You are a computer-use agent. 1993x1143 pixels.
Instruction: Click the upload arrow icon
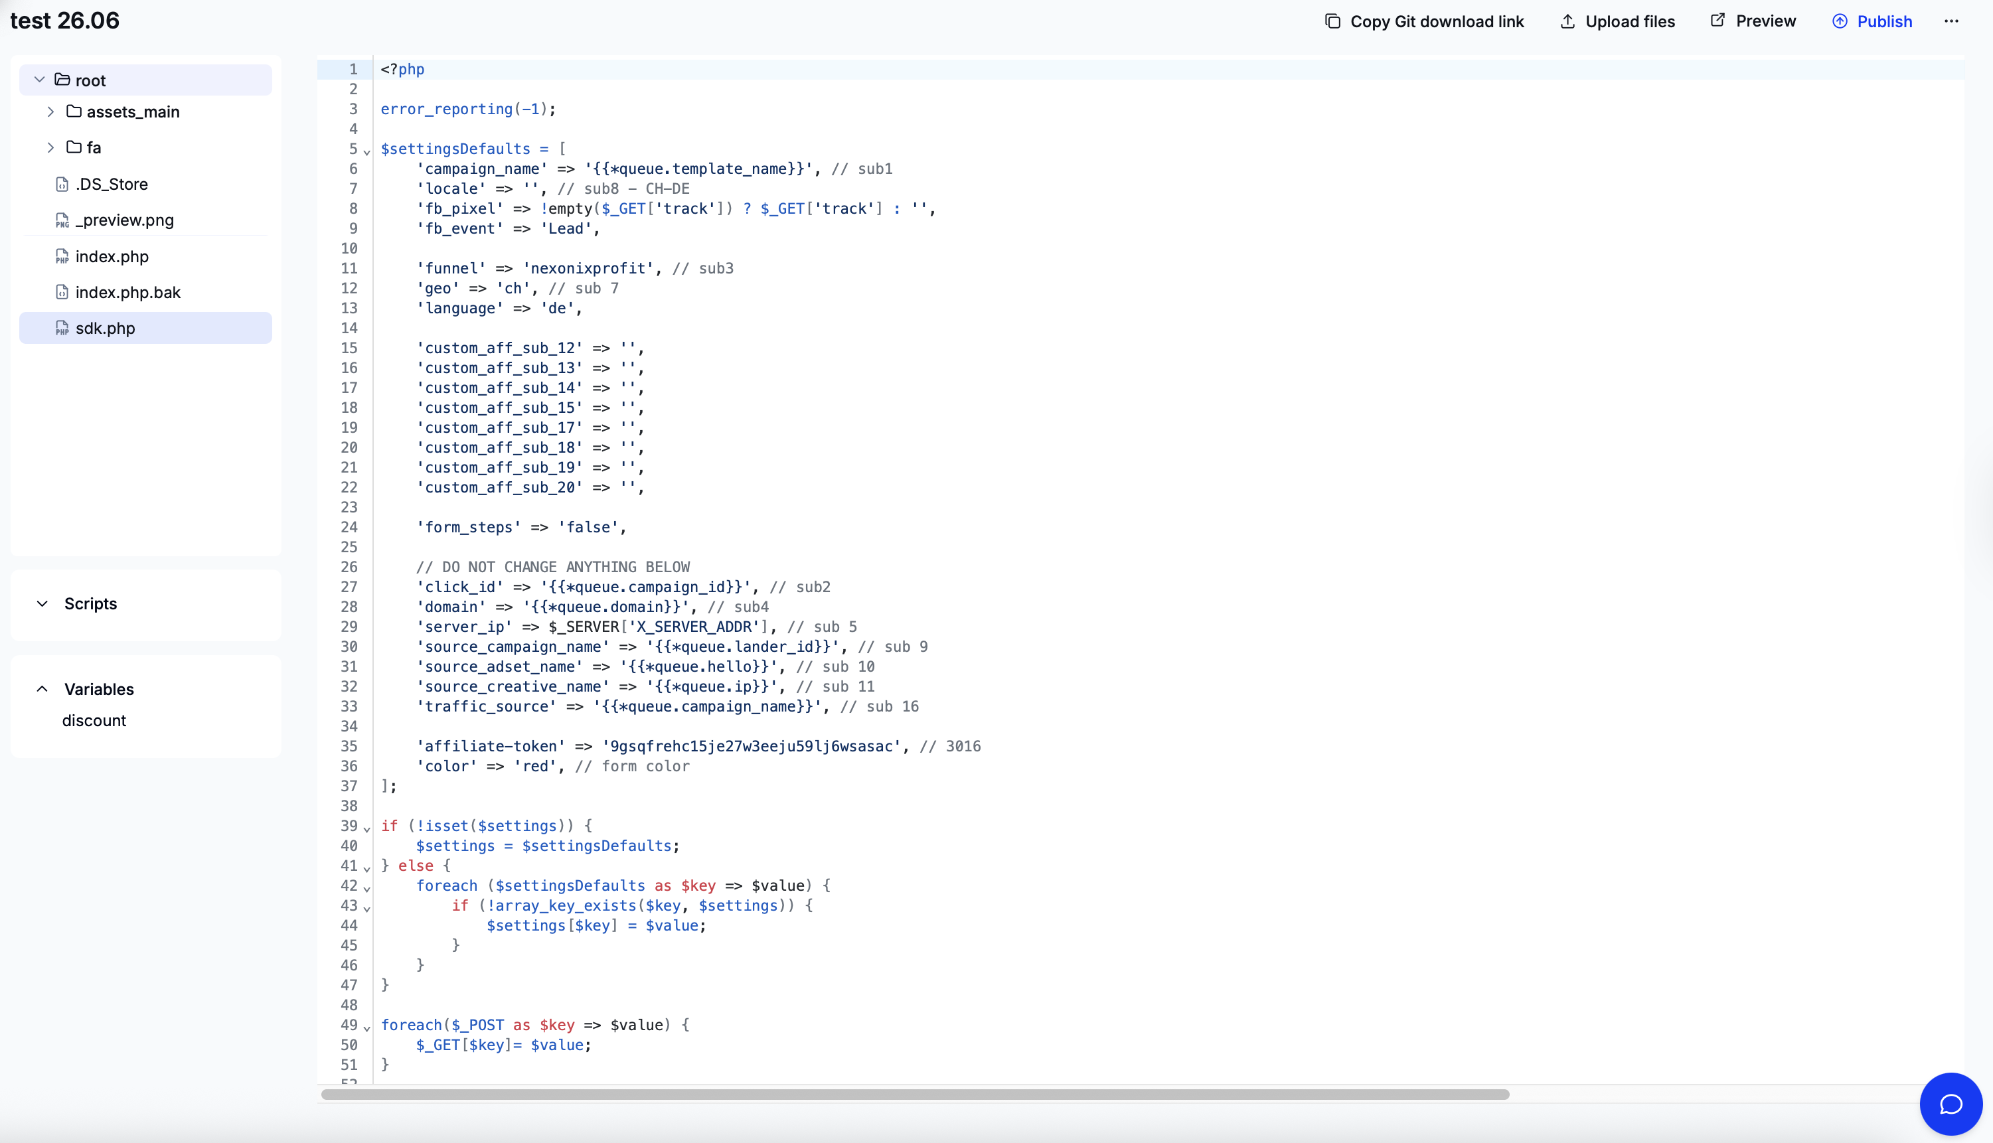(1567, 21)
